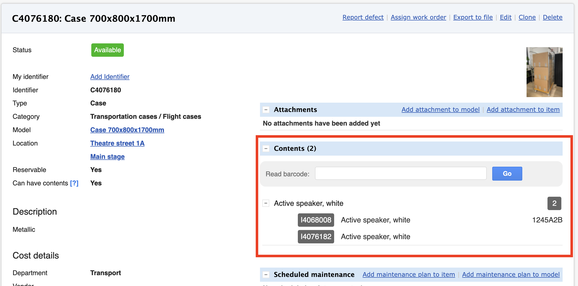
Task: Click Export to file
Action: coord(473,17)
